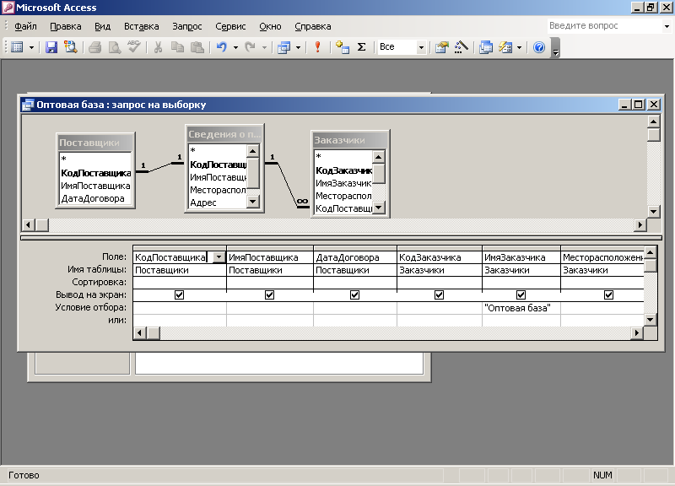Print the query via printer icon

[94, 47]
